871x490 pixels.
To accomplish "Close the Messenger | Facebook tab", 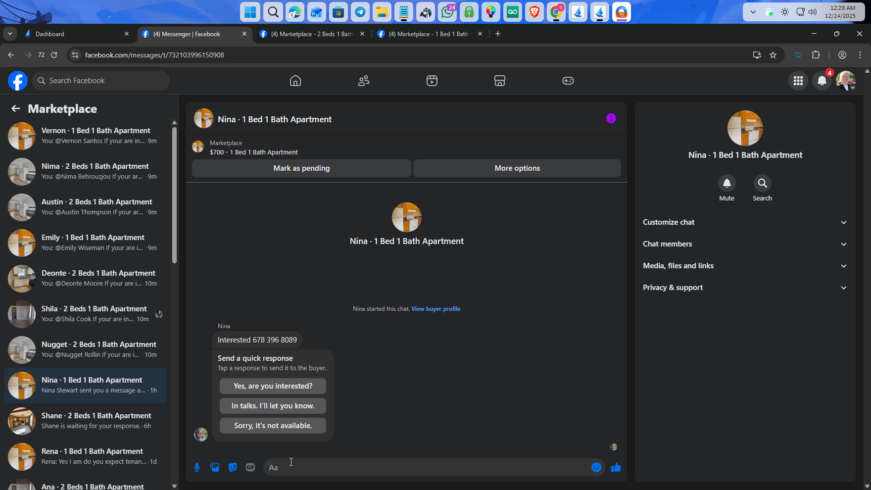I will pos(244,34).
